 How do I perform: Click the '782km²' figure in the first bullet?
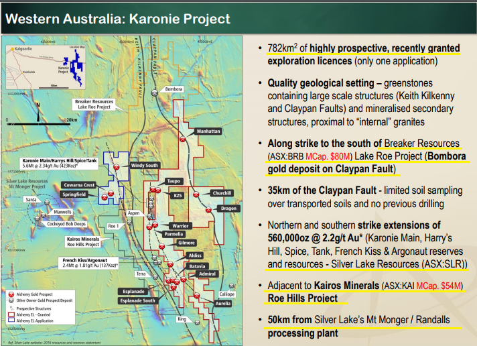click(x=283, y=48)
